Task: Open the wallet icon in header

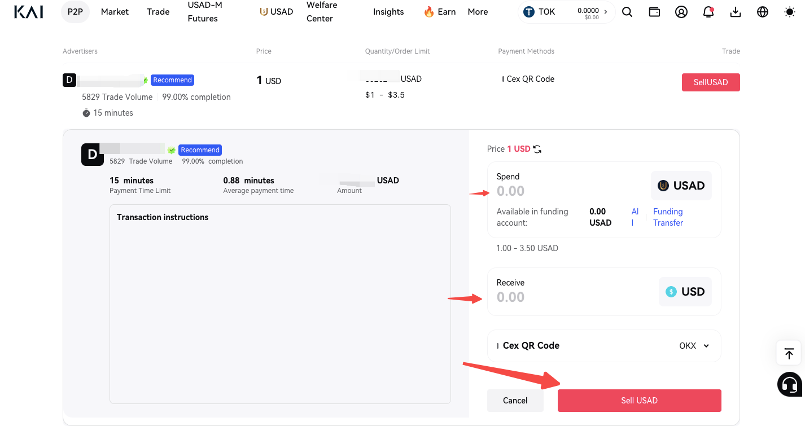Action: [654, 12]
